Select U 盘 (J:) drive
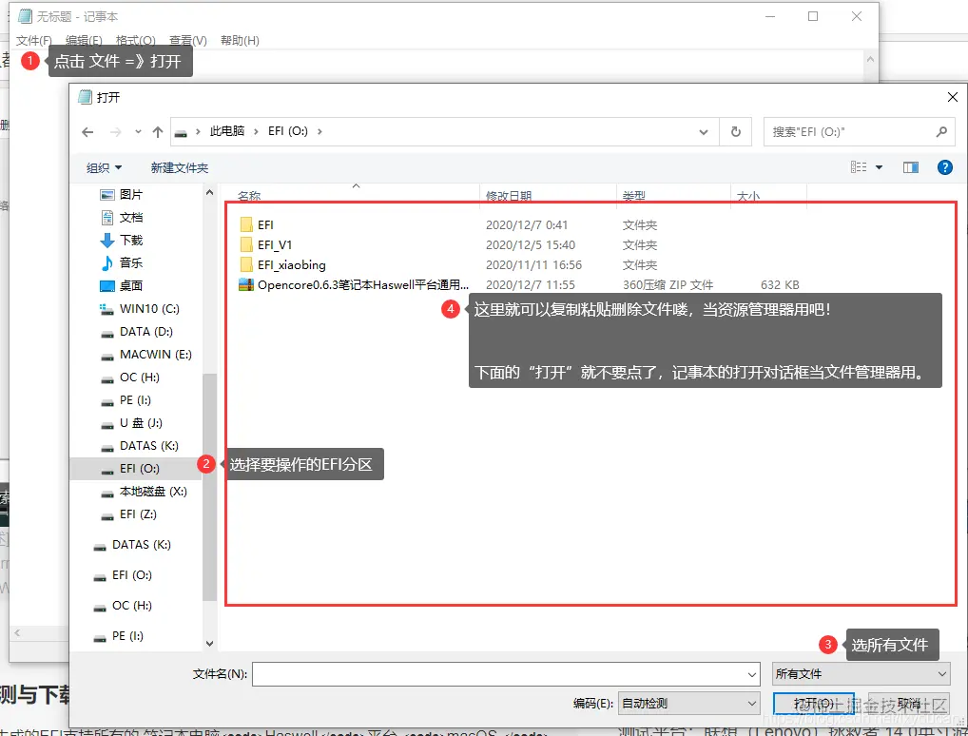The width and height of the screenshot is (968, 736). 131,423
